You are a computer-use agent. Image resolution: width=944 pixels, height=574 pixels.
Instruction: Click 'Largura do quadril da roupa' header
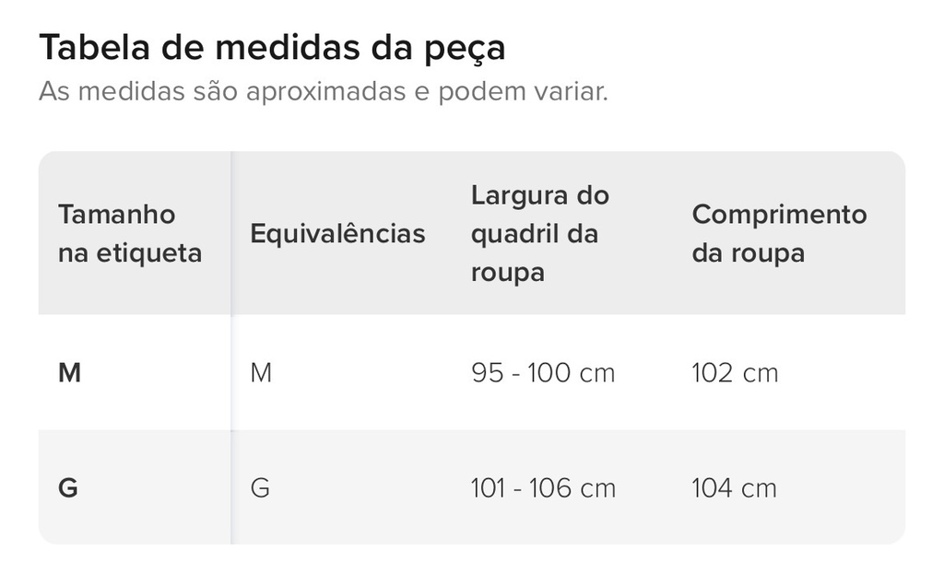[540, 233]
